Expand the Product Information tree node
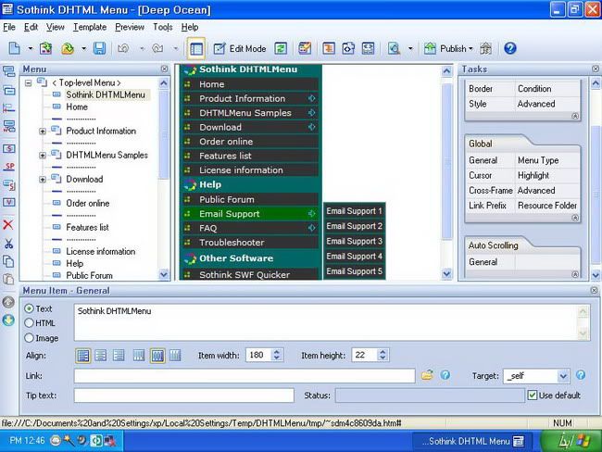 point(43,132)
